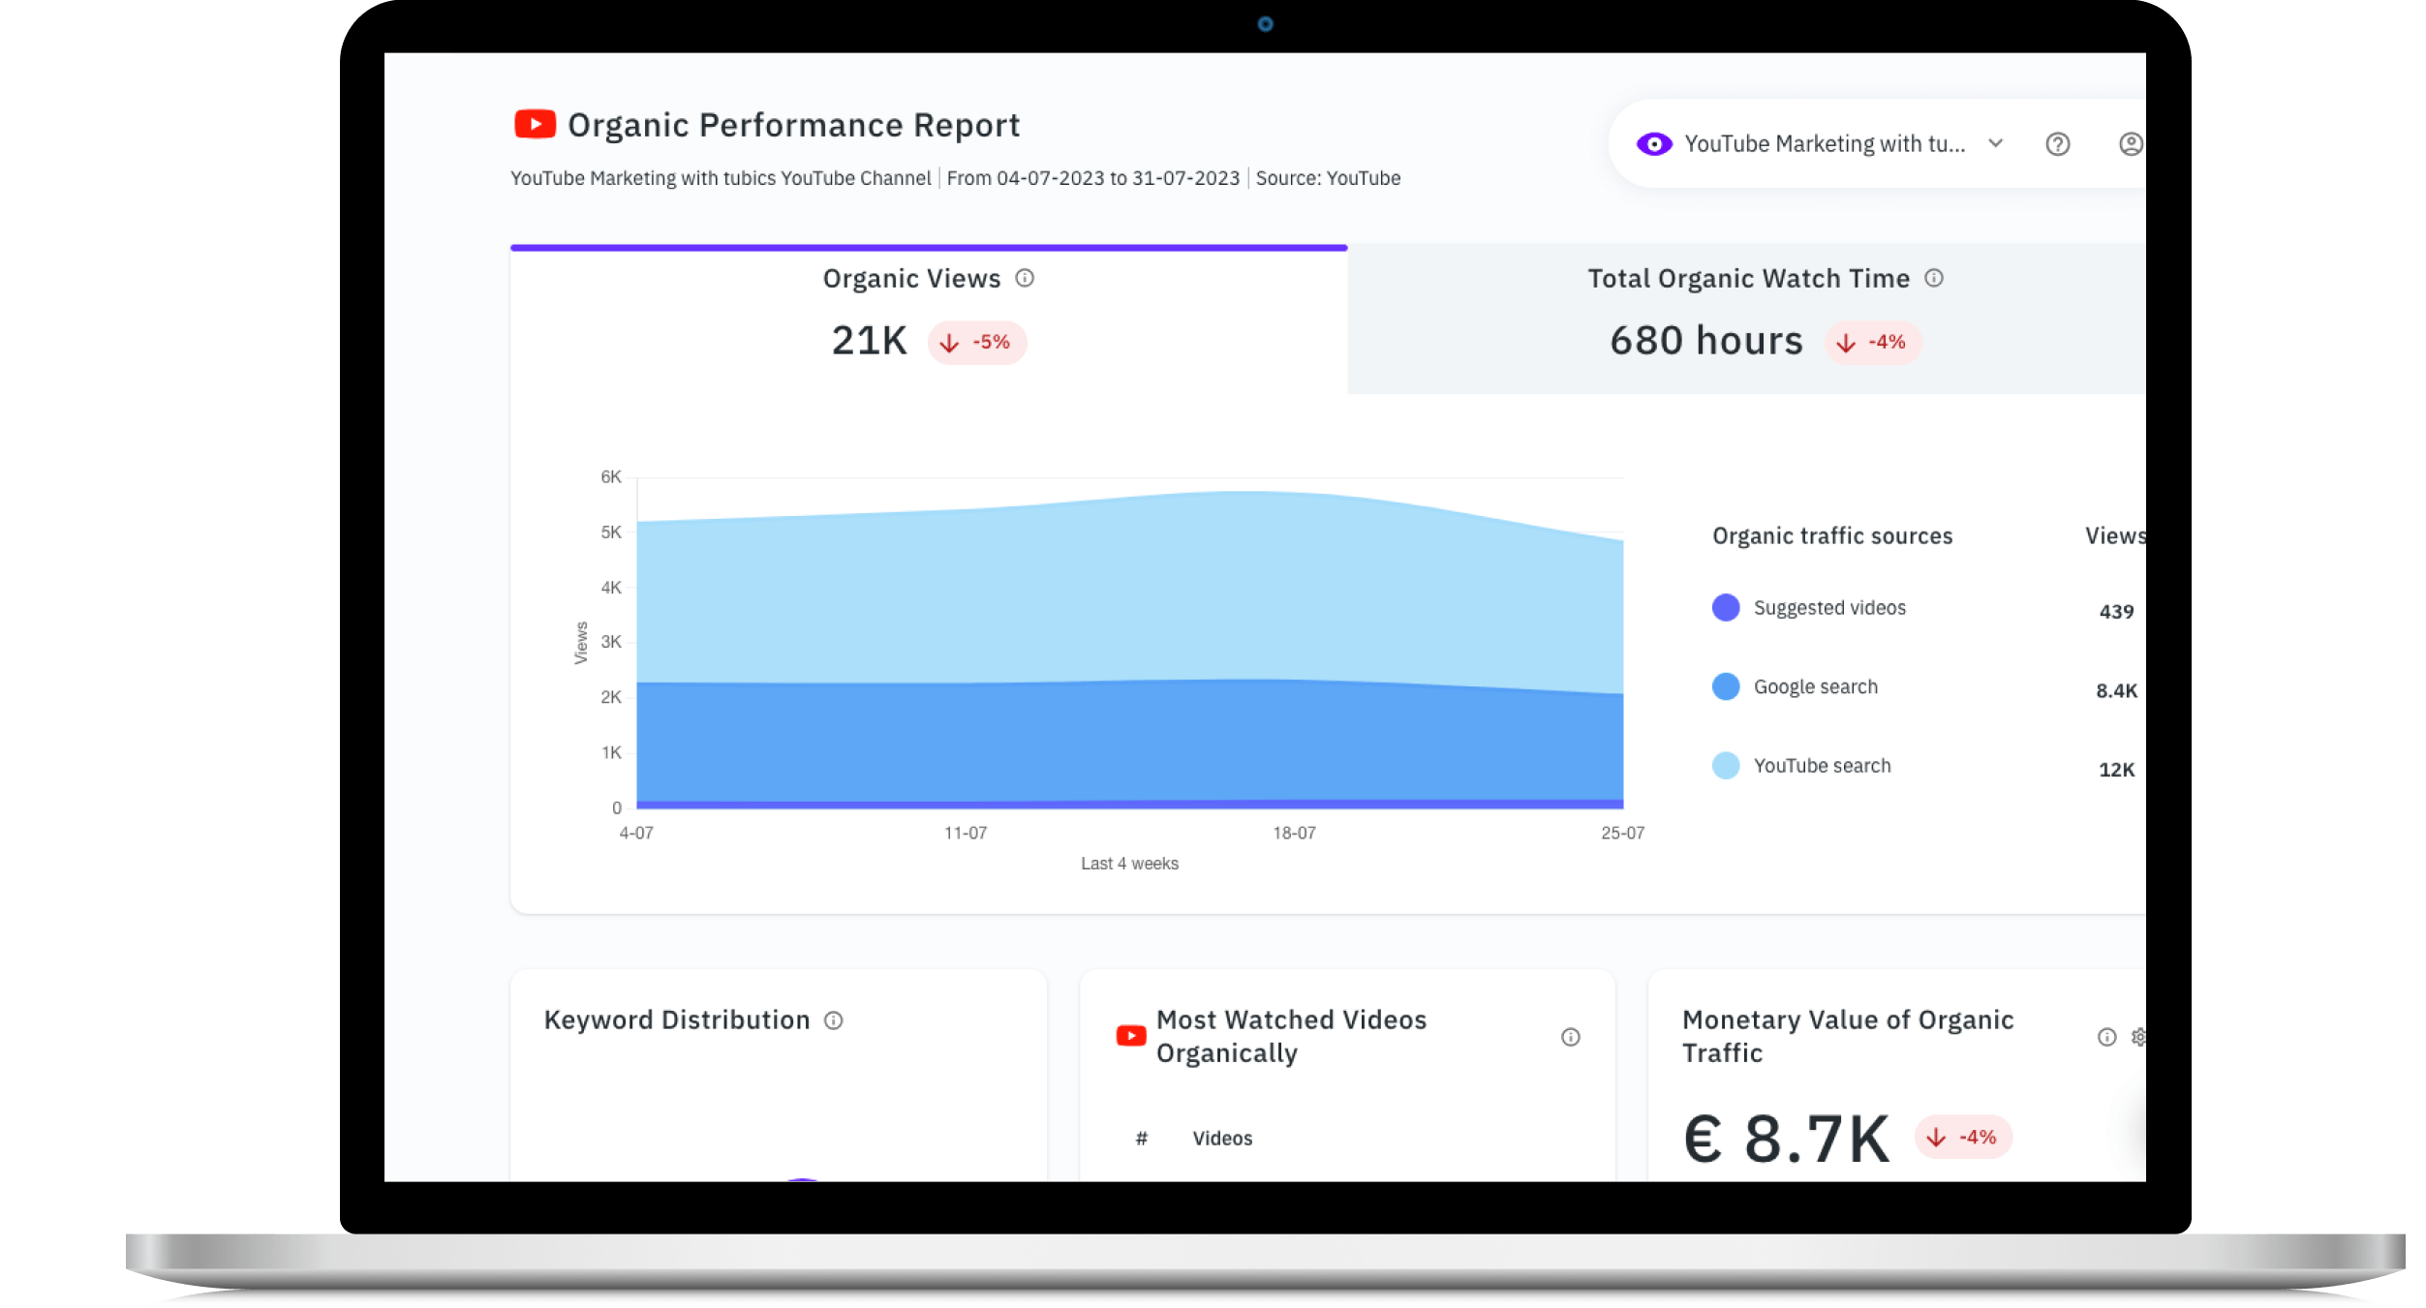Click the # column header
The height and width of the screenshot is (1308, 2426).
[1142, 1140]
